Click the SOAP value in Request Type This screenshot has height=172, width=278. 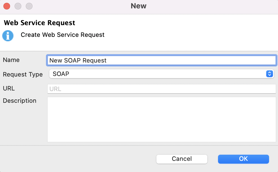(61, 74)
